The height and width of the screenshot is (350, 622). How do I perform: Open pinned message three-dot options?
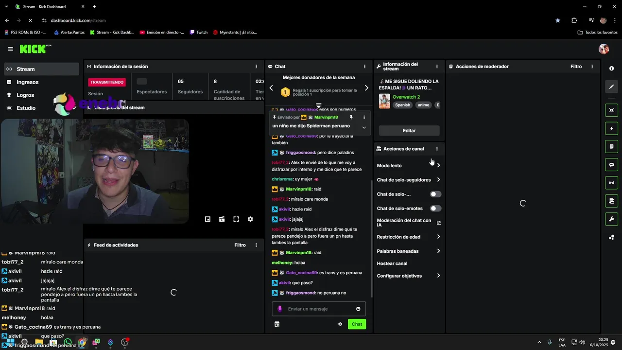(x=364, y=117)
